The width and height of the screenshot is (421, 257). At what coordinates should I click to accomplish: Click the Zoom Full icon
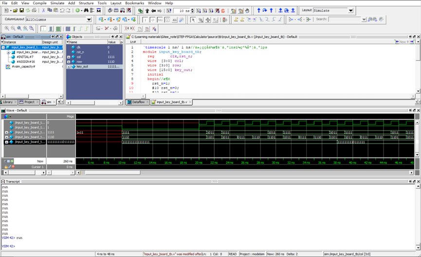pos(19,28)
